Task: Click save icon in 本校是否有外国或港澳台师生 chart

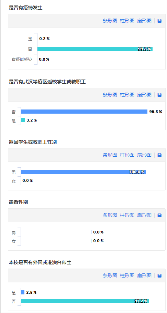Action: 159,276
